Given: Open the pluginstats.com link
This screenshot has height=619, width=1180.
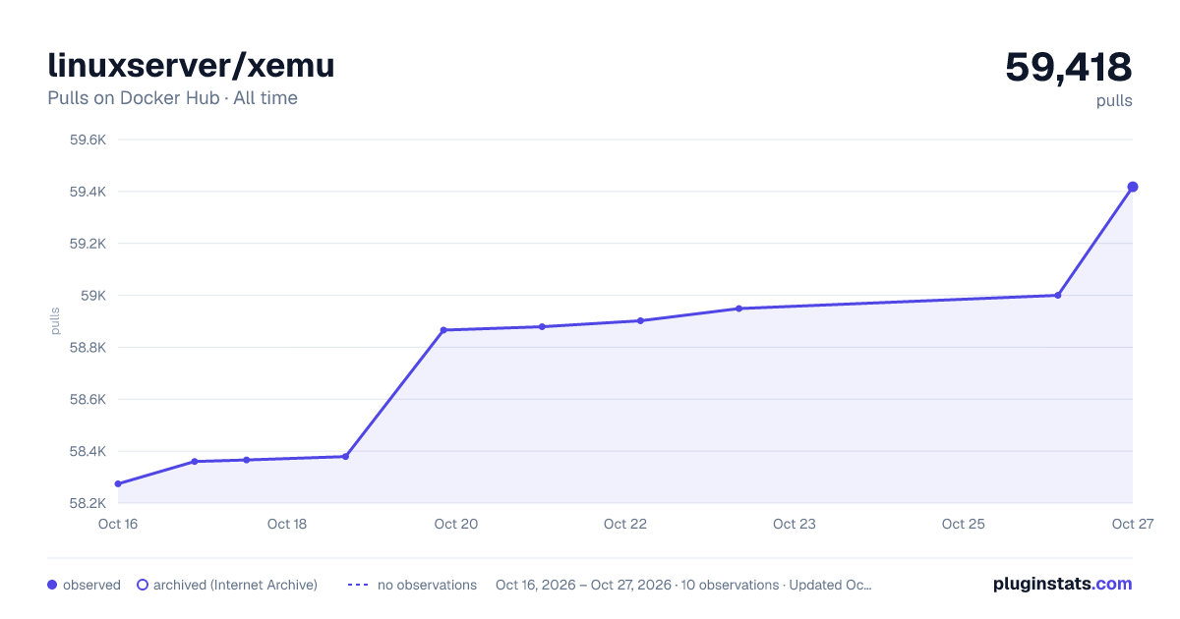Looking at the screenshot, I should 1062,584.
